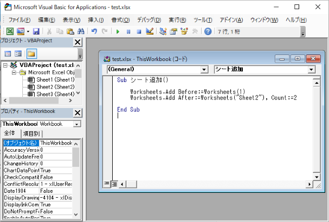Open the 表示(V) menu
The height and width of the screenshot is (222, 329).
pyautogui.click(x=72, y=20)
